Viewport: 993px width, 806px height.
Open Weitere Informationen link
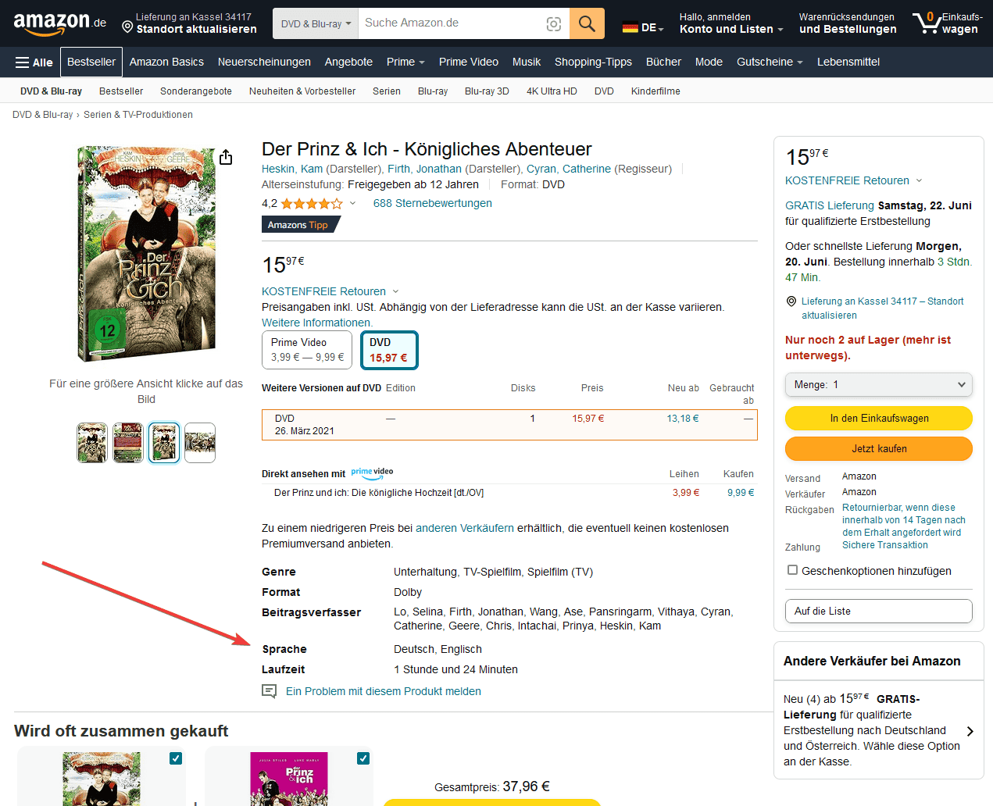click(x=317, y=323)
